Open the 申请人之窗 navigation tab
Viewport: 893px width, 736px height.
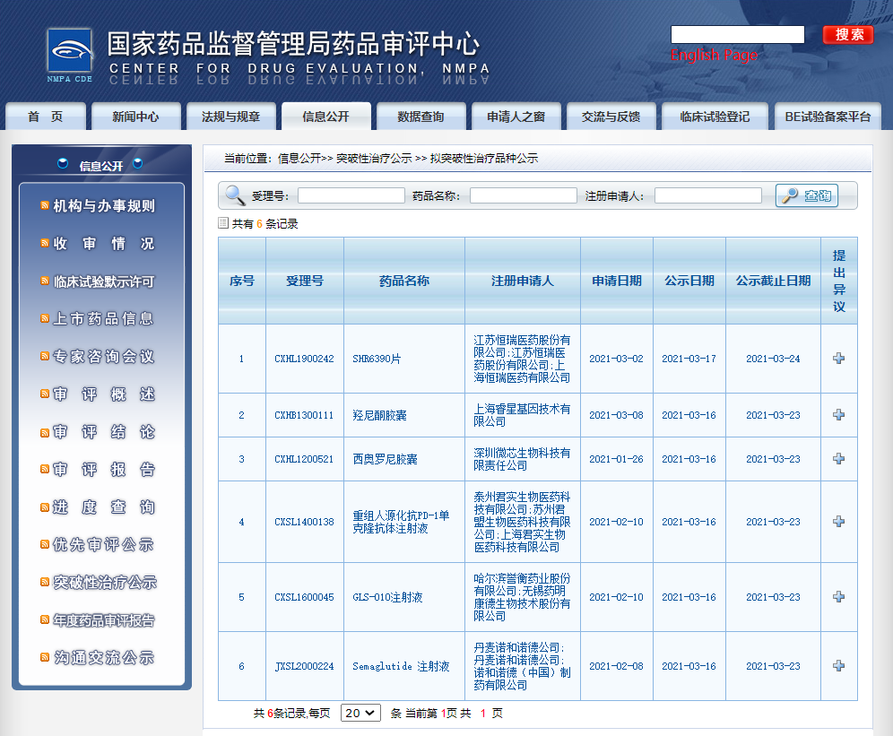tap(516, 117)
